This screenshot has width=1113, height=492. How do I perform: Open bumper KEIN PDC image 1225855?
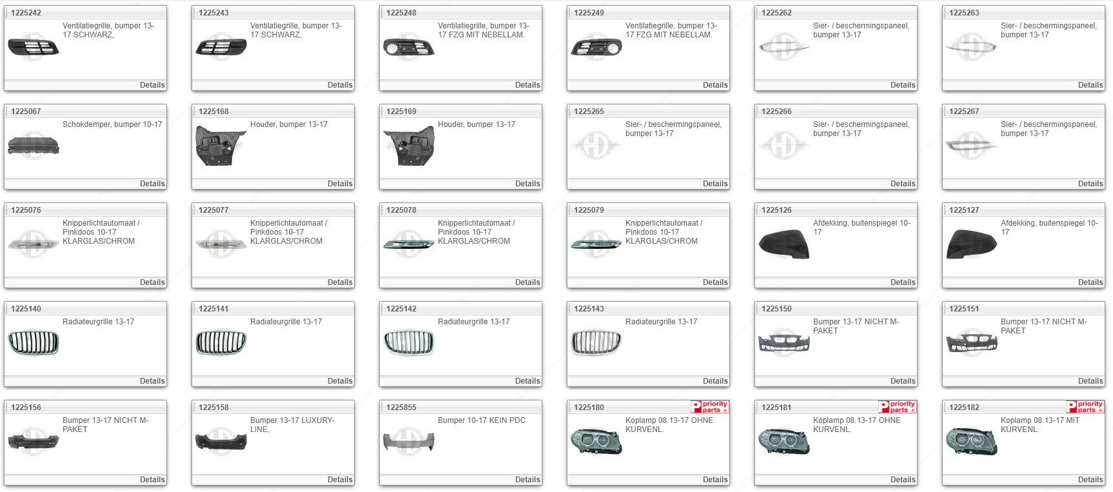[x=409, y=442]
